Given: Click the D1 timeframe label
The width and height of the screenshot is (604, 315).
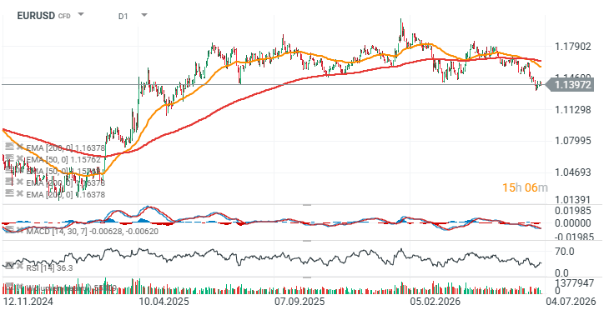Looking at the screenshot, I should click(123, 16).
